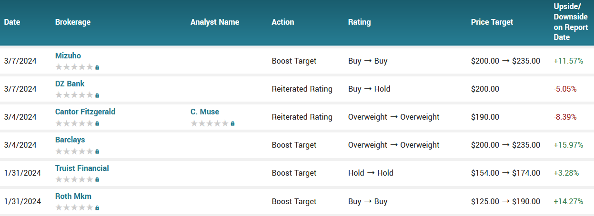The image size is (594, 216).
Task: Click the Truist Financial Boost Target action
Action: click(294, 173)
